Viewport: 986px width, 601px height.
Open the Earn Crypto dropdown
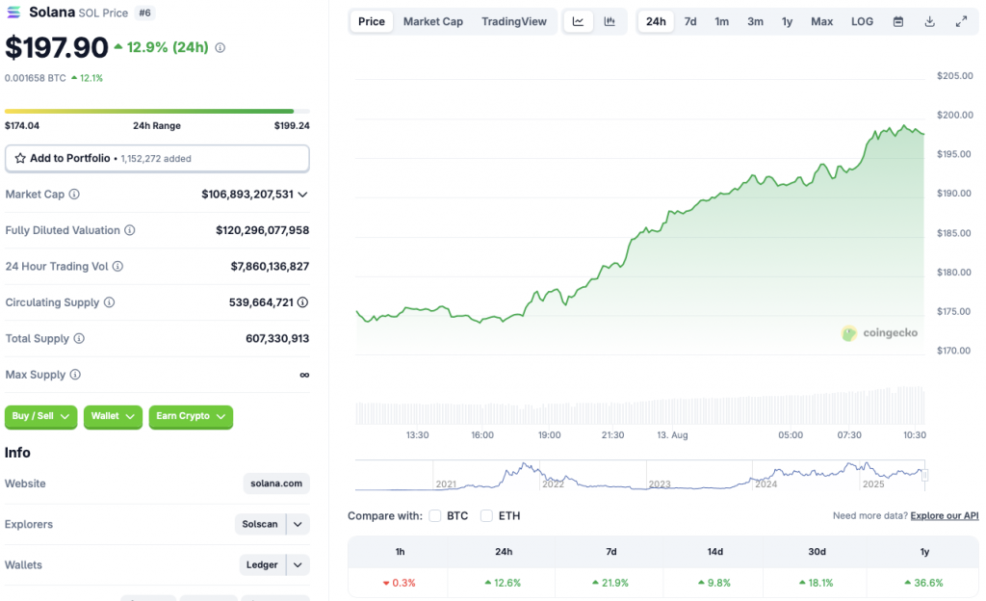tap(192, 416)
